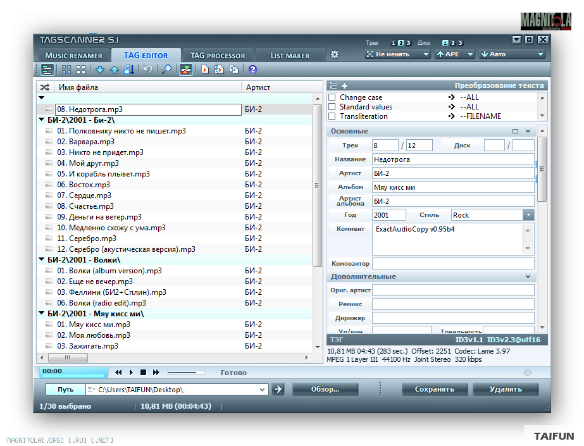Move the file up with blue up arrow
Viewport: 584px width, 446px height.
coord(115,70)
